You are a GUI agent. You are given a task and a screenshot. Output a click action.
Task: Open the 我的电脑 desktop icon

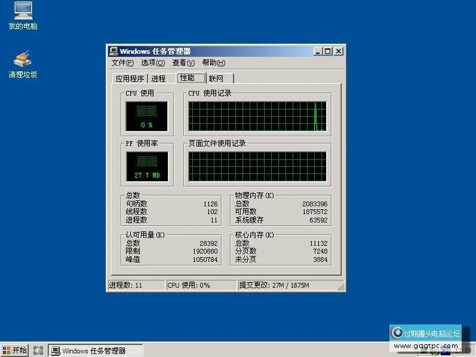tap(23, 15)
